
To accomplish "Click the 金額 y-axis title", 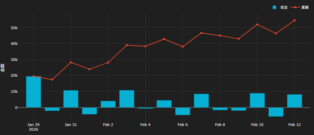I will (x=2, y=68).
